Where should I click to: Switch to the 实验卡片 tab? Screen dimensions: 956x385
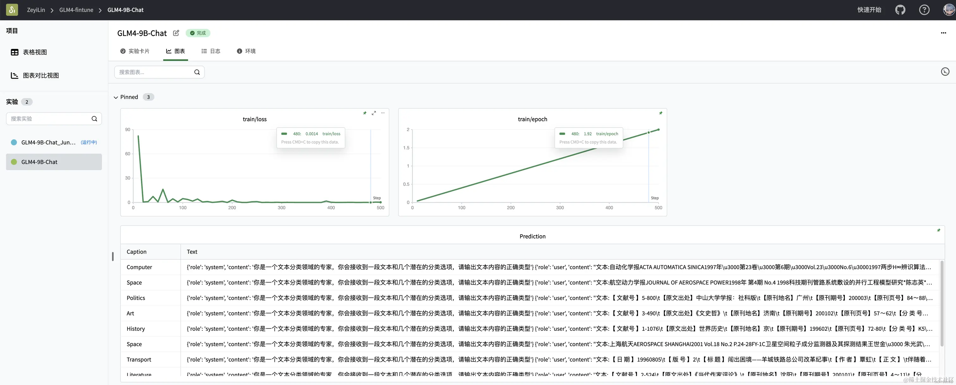tap(135, 51)
